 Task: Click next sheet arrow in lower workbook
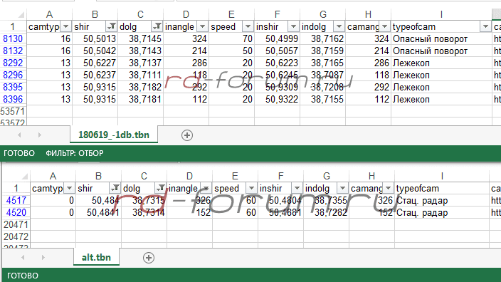(43, 257)
